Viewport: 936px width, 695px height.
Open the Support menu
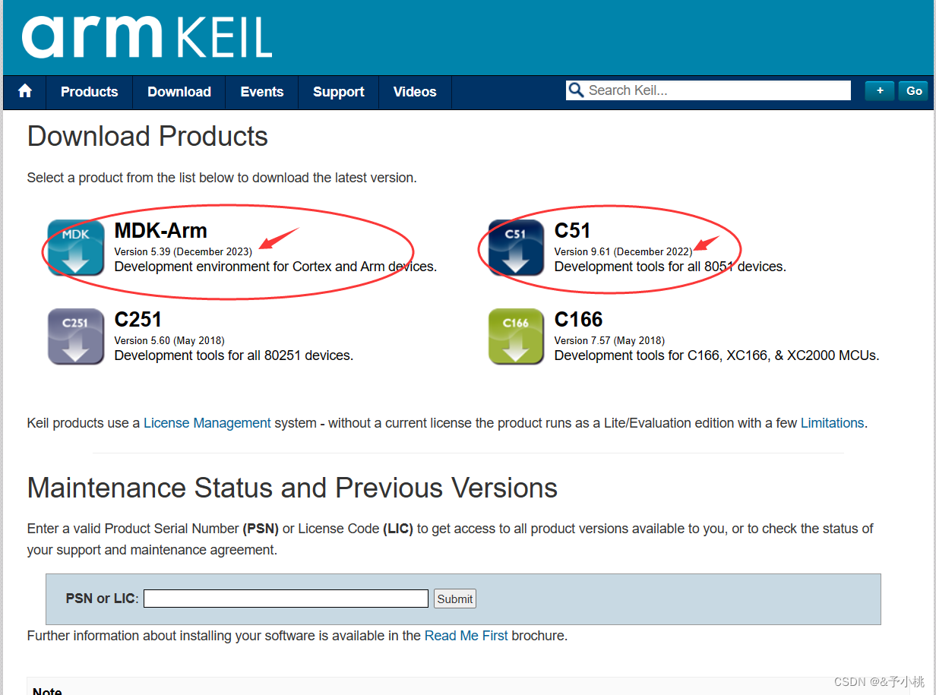point(337,92)
